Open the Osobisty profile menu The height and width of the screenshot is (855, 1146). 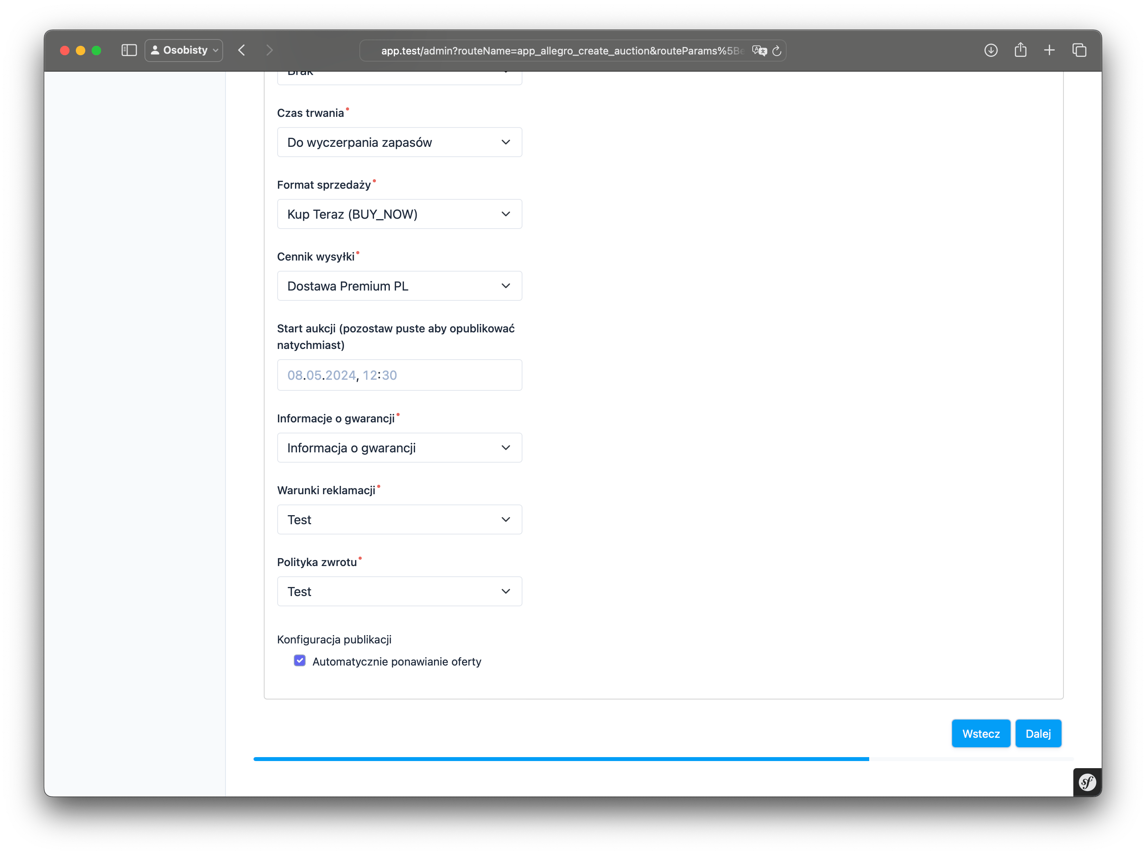pyautogui.click(x=184, y=50)
